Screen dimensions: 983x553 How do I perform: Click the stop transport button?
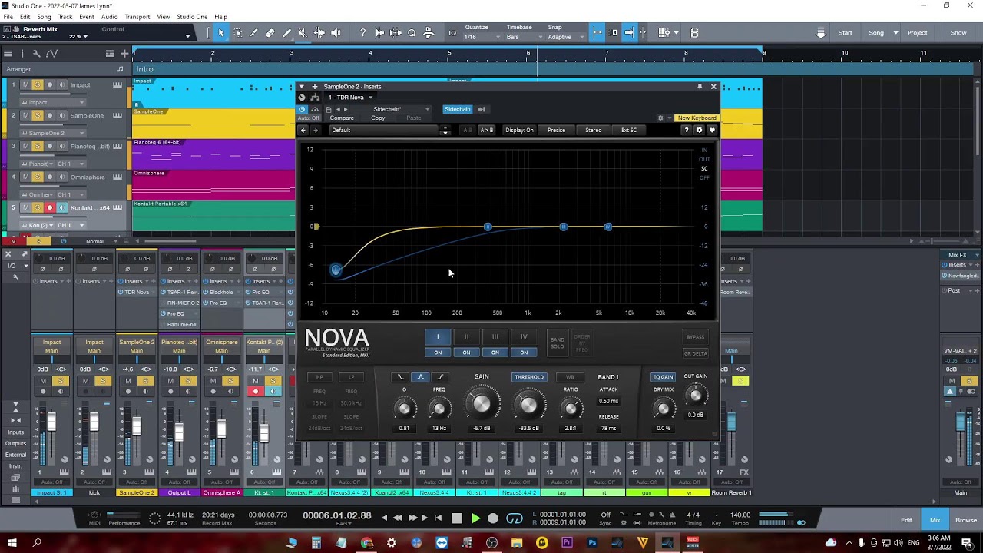tap(457, 518)
